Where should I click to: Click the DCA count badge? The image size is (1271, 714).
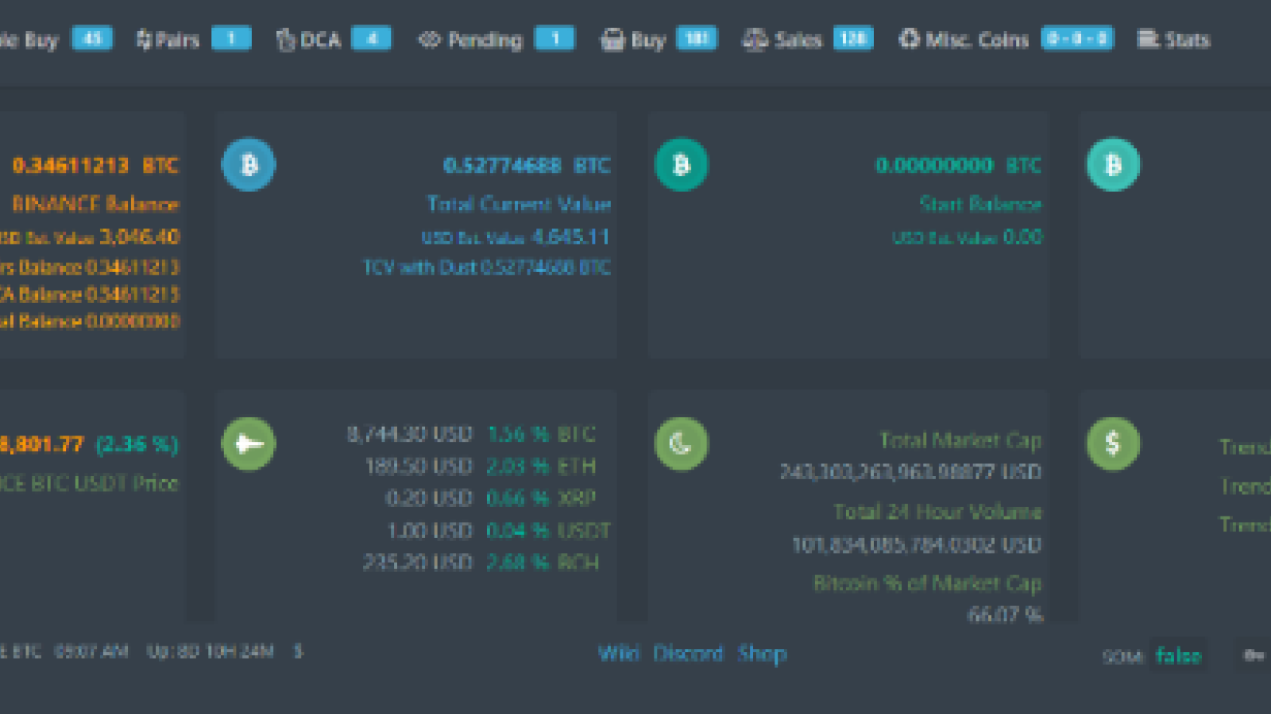pos(371,39)
